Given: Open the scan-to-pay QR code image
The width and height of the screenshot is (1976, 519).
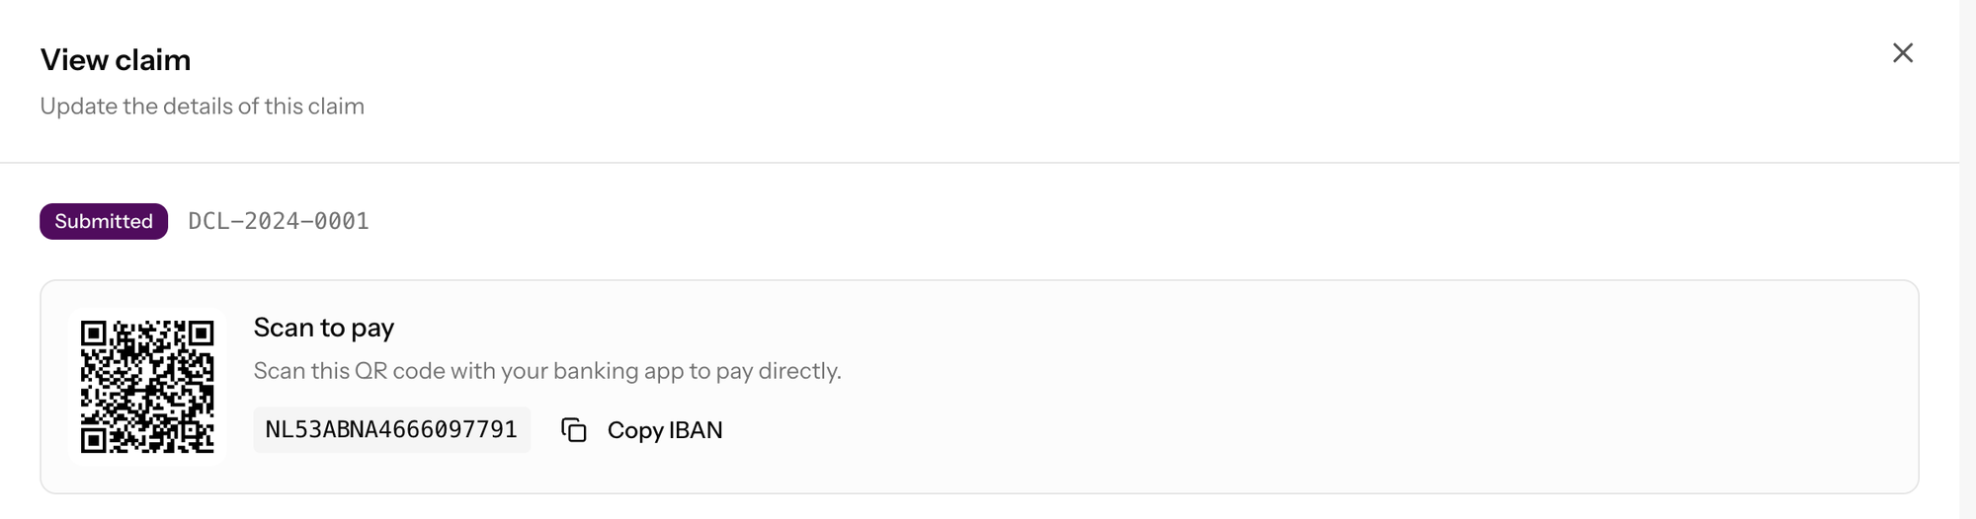Looking at the screenshot, I should tap(147, 387).
